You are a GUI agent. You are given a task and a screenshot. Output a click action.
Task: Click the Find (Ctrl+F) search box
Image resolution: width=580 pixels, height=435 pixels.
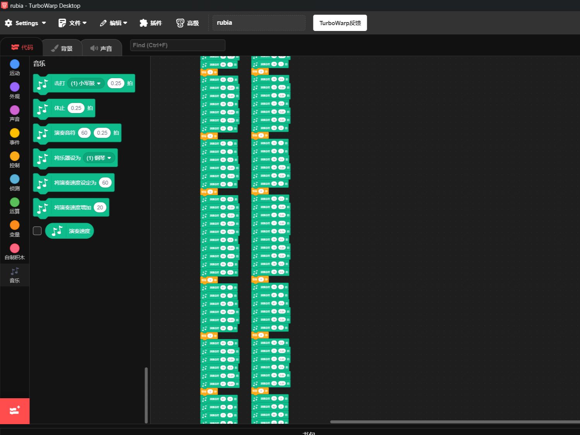tap(178, 45)
